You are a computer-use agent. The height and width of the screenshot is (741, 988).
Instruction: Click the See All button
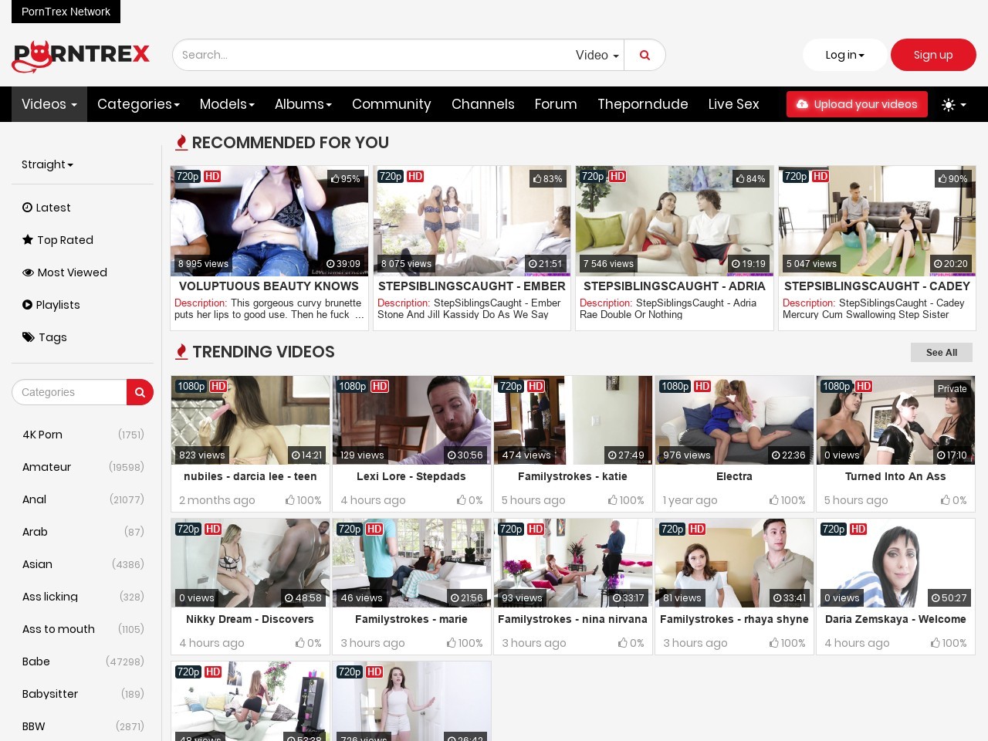point(941,352)
